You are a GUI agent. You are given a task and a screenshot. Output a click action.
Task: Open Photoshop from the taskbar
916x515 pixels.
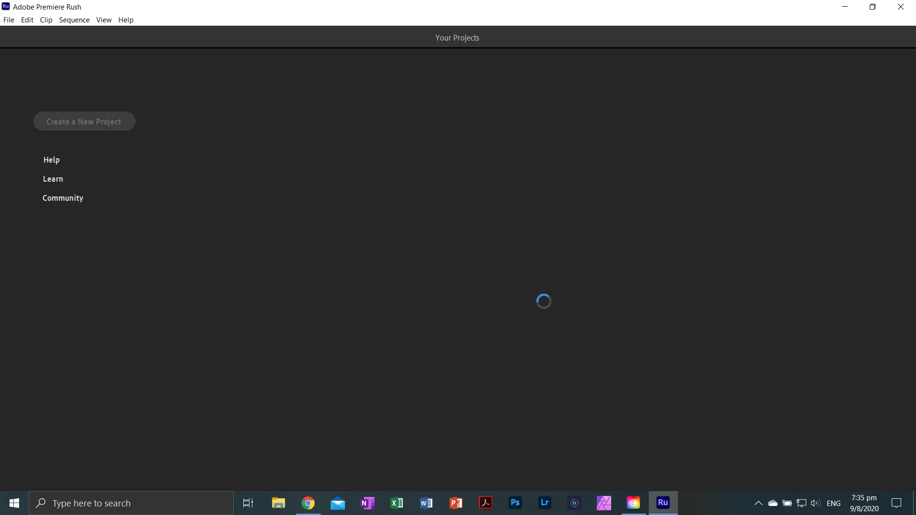click(x=515, y=503)
